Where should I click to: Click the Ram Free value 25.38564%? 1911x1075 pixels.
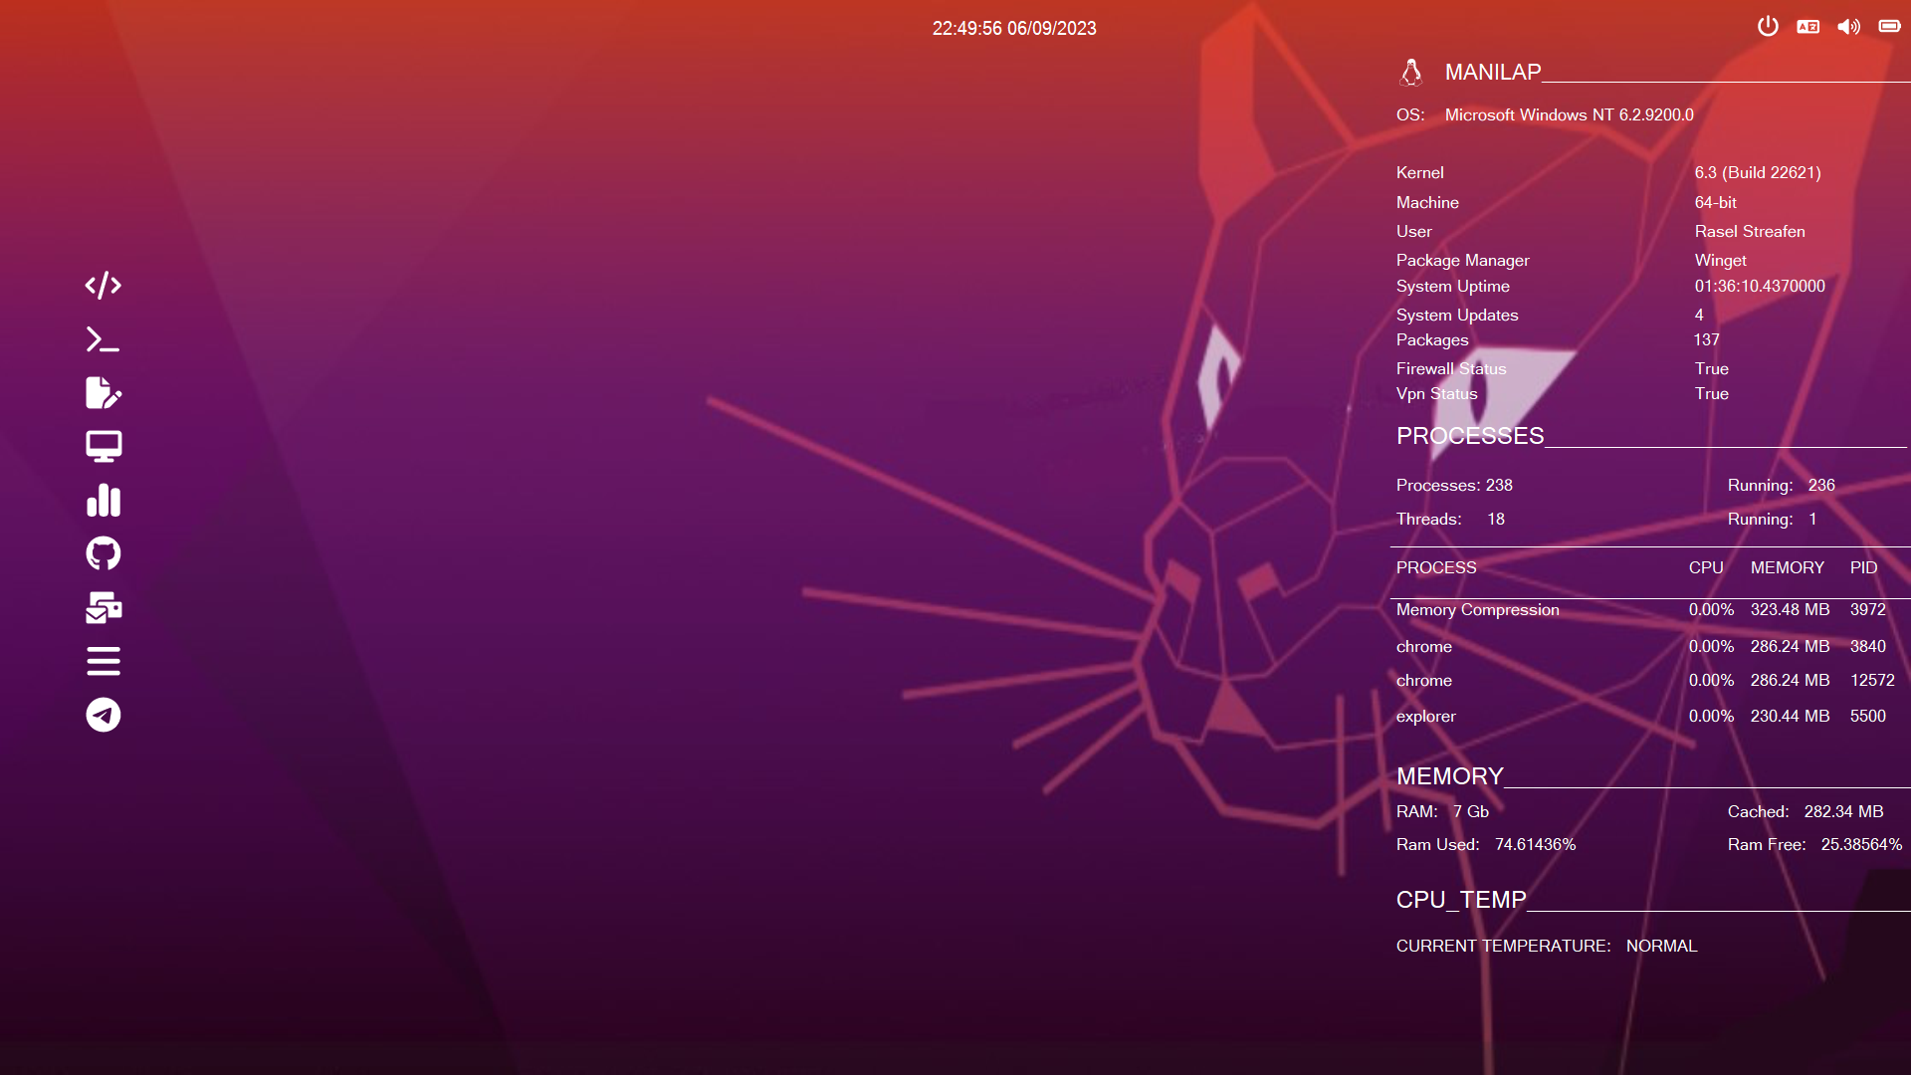coord(1861,845)
